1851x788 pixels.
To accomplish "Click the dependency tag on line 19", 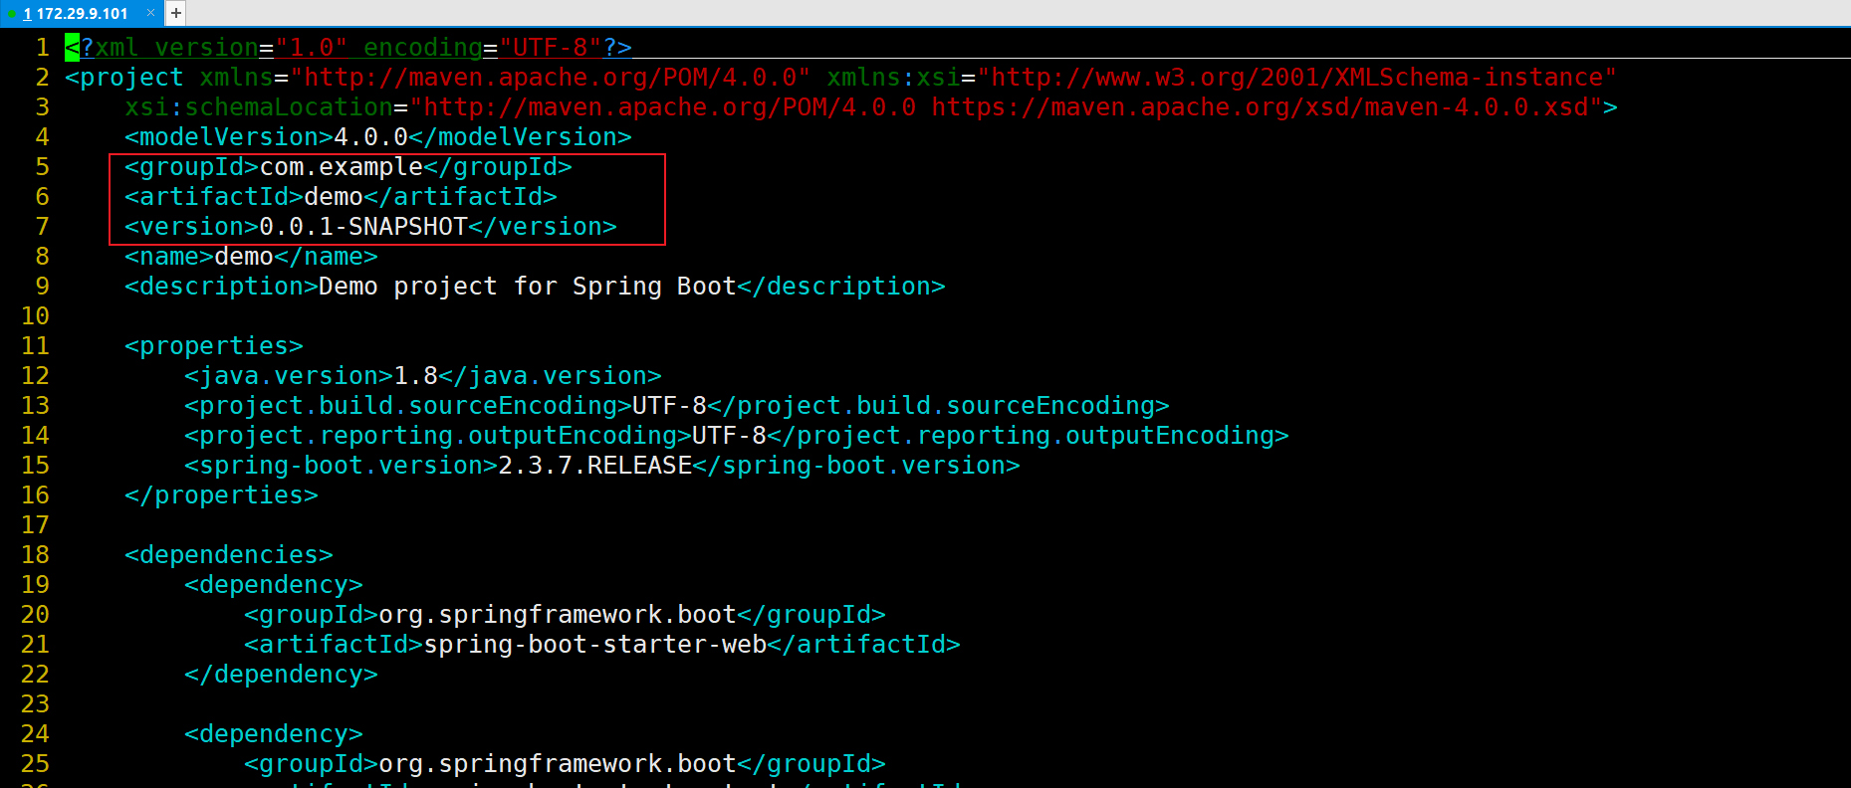I will coord(274,585).
